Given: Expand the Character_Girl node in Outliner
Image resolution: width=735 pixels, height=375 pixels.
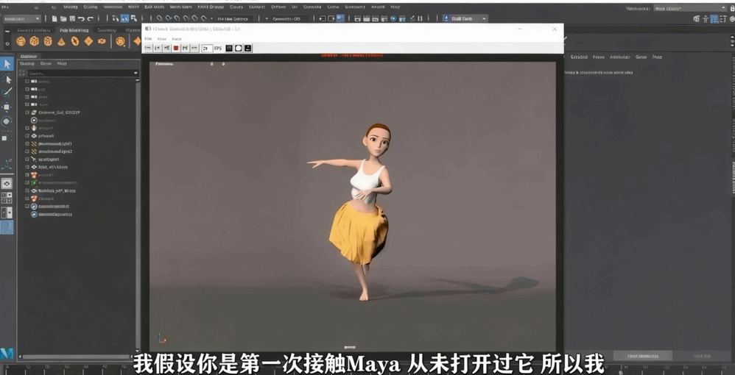Looking at the screenshot, I should click(27, 113).
